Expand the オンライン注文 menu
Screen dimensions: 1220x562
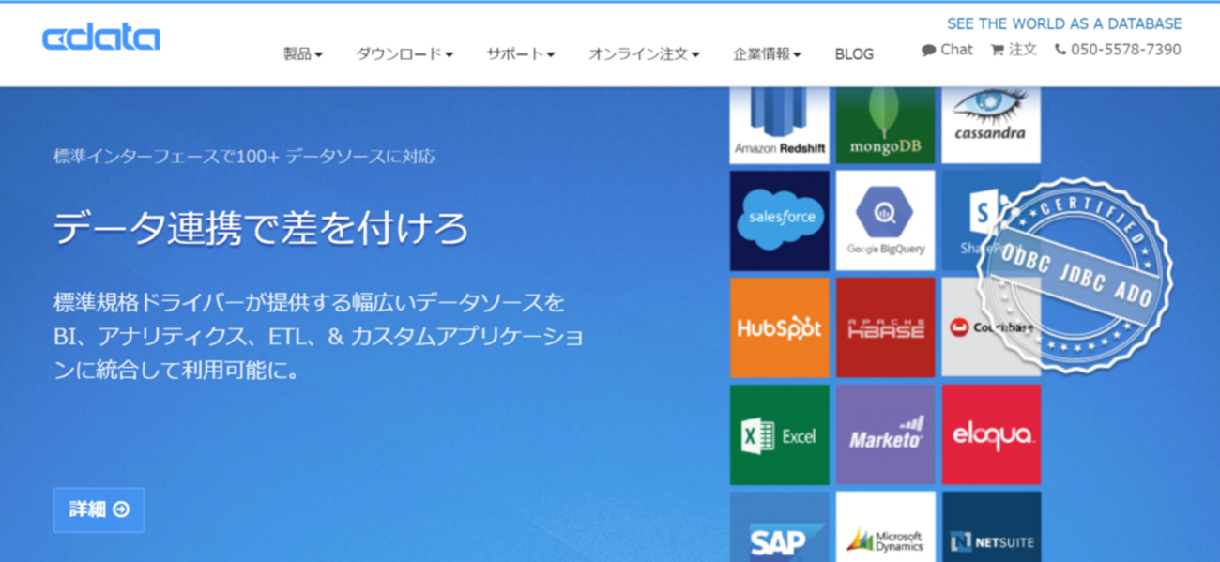click(x=644, y=54)
